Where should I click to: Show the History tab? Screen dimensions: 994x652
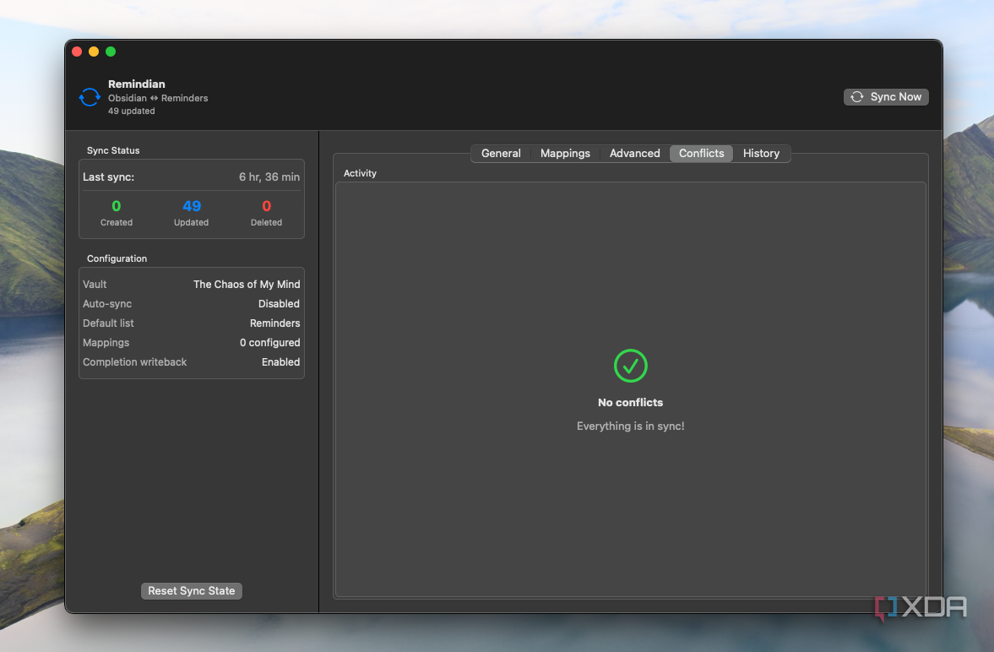click(761, 153)
